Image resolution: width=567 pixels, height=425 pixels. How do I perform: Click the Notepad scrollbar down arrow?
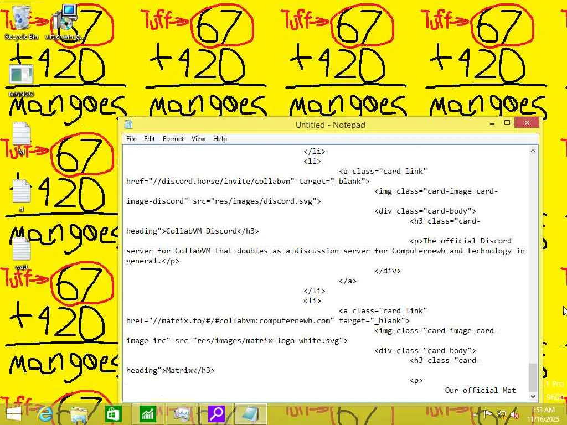click(x=533, y=396)
